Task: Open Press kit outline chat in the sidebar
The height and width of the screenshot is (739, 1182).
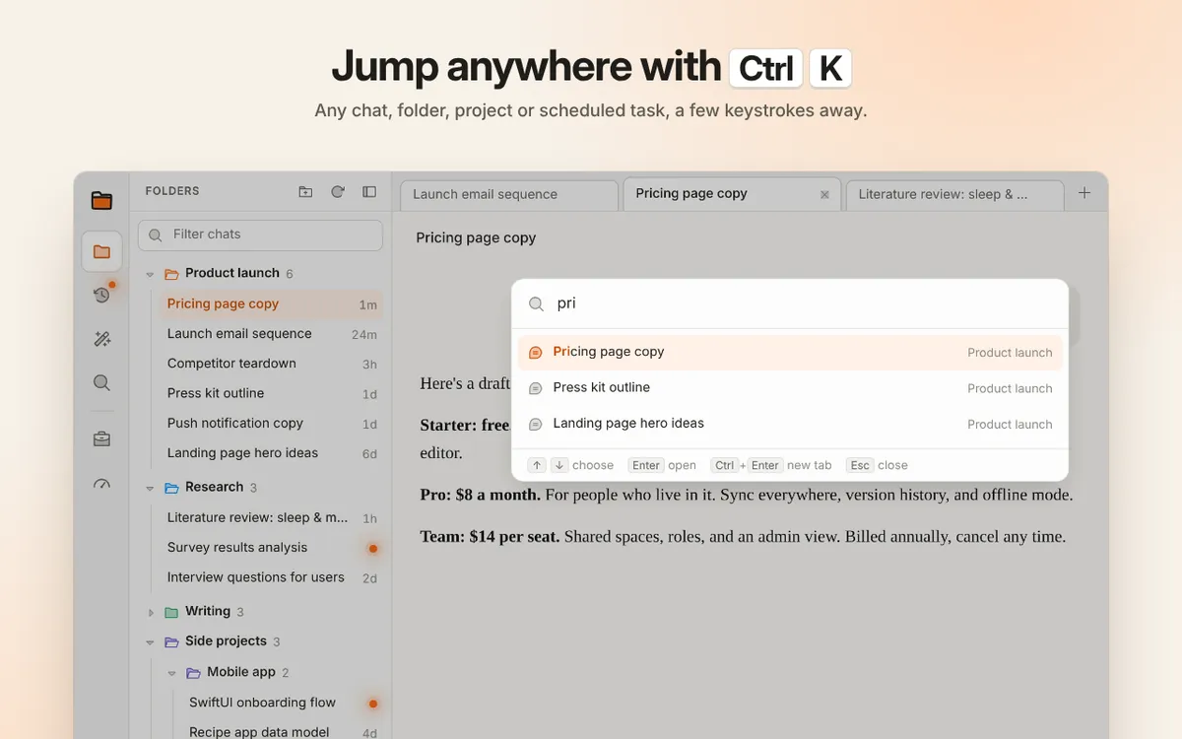Action: pyautogui.click(x=271, y=393)
